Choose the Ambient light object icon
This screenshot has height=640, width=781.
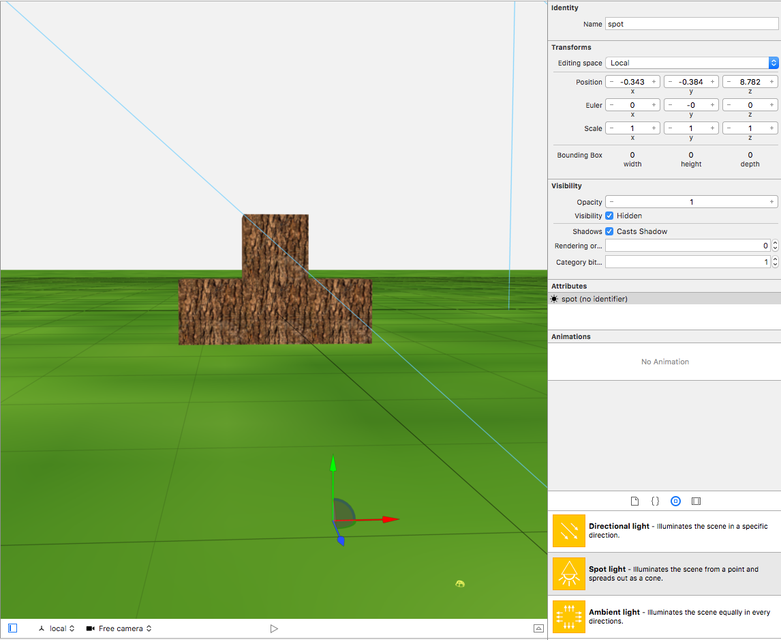tap(568, 616)
